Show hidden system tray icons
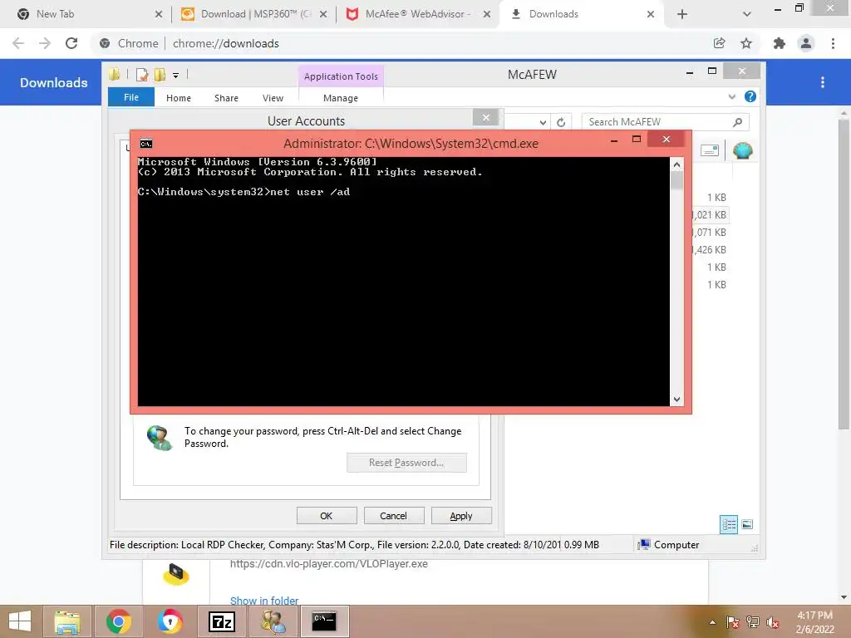 [x=712, y=622]
